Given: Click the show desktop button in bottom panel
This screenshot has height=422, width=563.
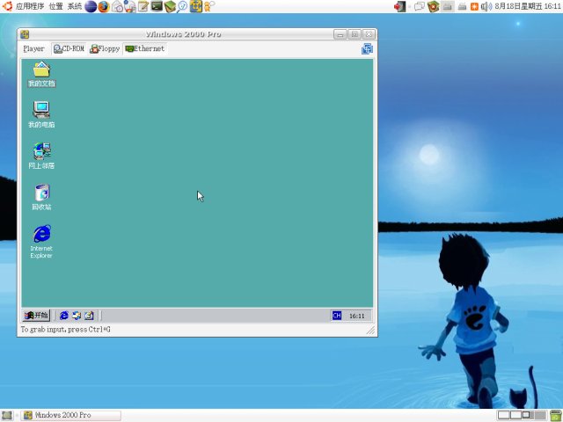Looking at the screenshot, I should click(7, 415).
